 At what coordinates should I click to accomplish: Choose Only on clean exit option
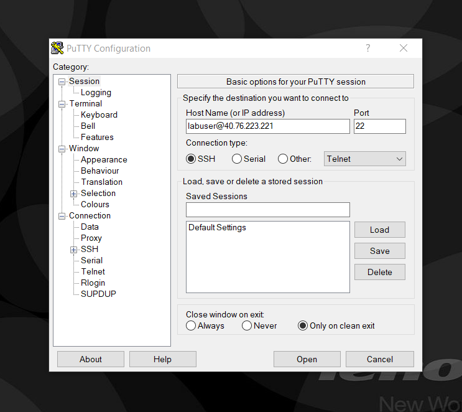(x=303, y=325)
